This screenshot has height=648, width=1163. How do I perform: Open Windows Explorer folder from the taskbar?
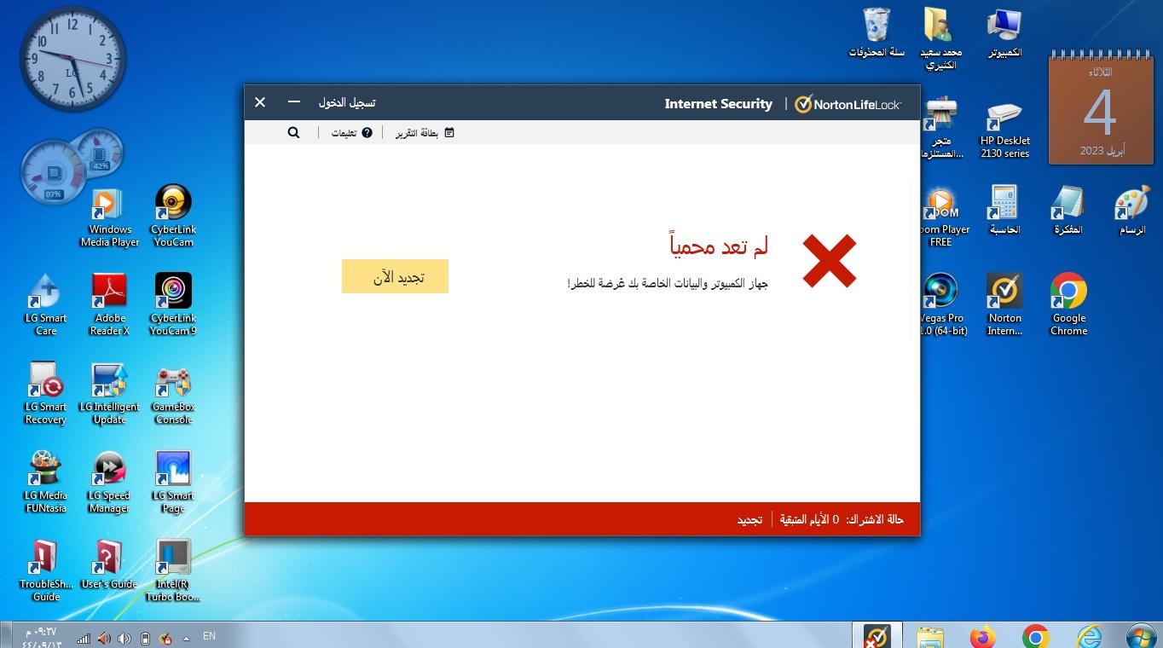coord(930,636)
